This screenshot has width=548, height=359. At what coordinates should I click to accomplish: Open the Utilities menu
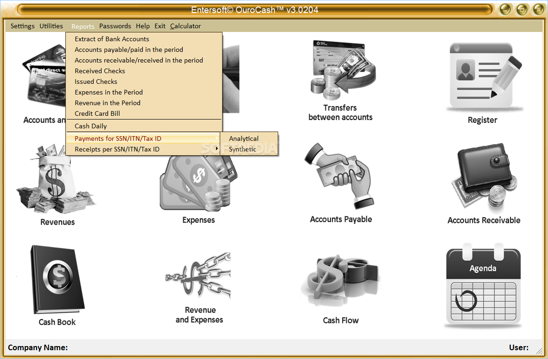coord(51,26)
